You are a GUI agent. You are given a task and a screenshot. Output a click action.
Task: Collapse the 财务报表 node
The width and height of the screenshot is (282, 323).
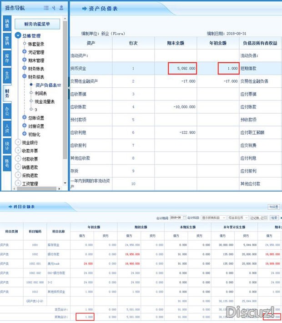click(x=24, y=76)
